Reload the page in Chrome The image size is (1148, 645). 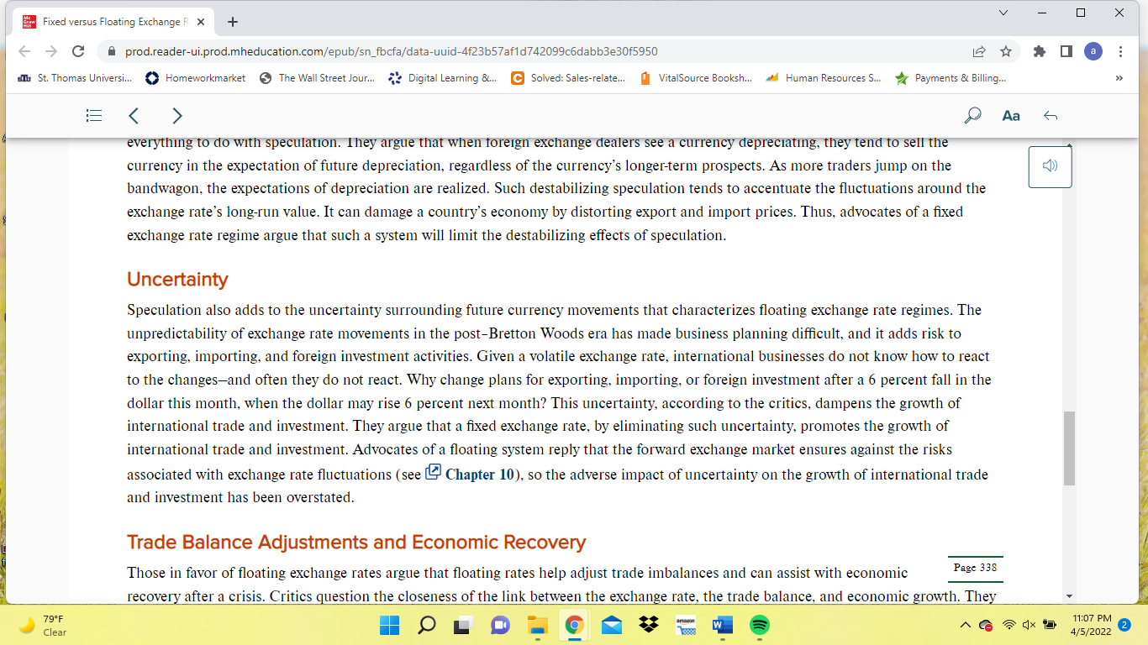coord(78,51)
